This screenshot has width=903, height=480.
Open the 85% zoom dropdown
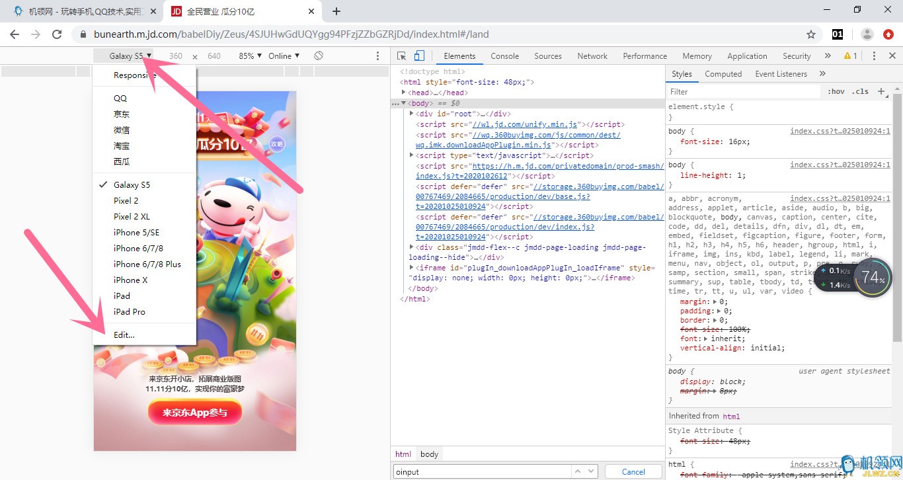click(251, 56)
